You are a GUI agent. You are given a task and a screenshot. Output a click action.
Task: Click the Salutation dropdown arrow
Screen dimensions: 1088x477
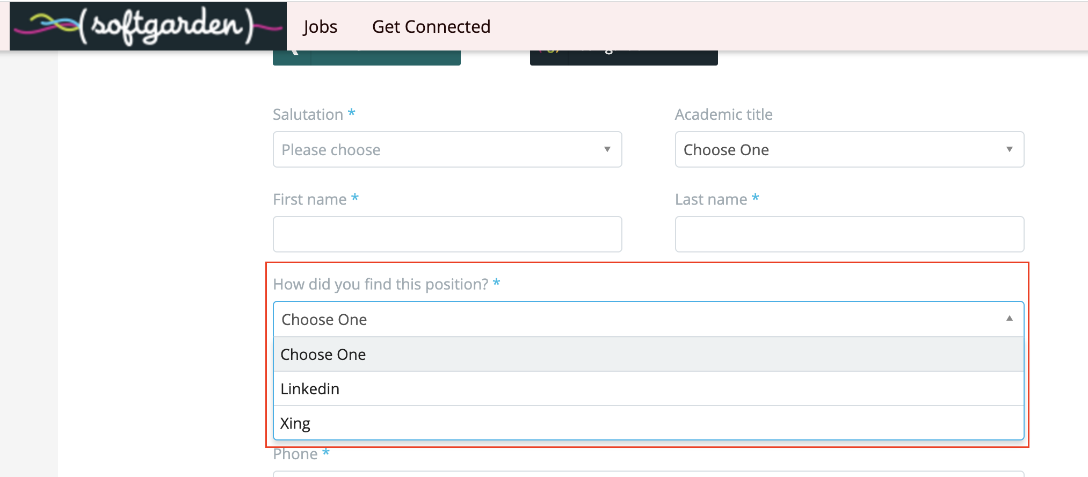[607, 149]
